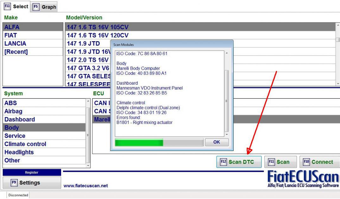Click the FiatECUScan logo
The height and width of the screenshot is (199, 340).
point(303,179)
